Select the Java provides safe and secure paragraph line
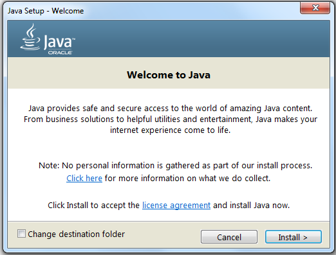Viewport: 336px width, 255px height. click(170, 109)
